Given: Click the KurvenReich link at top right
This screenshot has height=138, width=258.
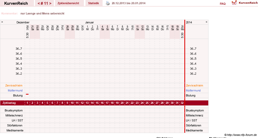Looking at the screenshot, I should coord(248,3).
